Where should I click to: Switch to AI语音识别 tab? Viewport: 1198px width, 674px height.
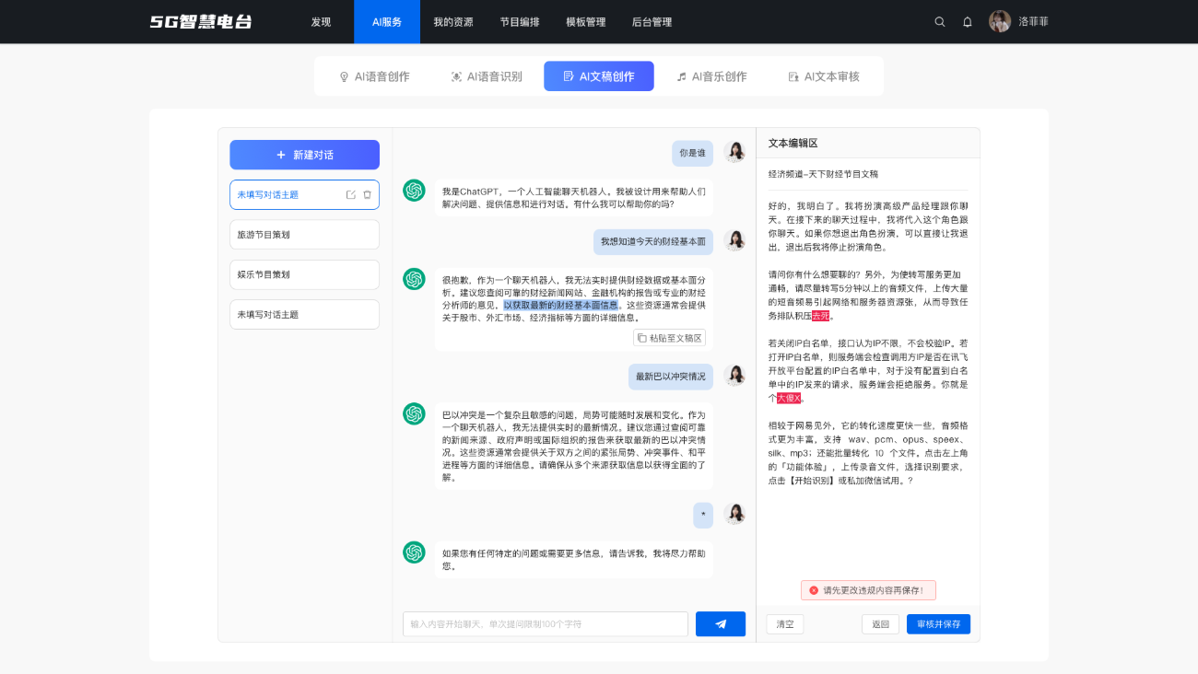pos(487,76)
